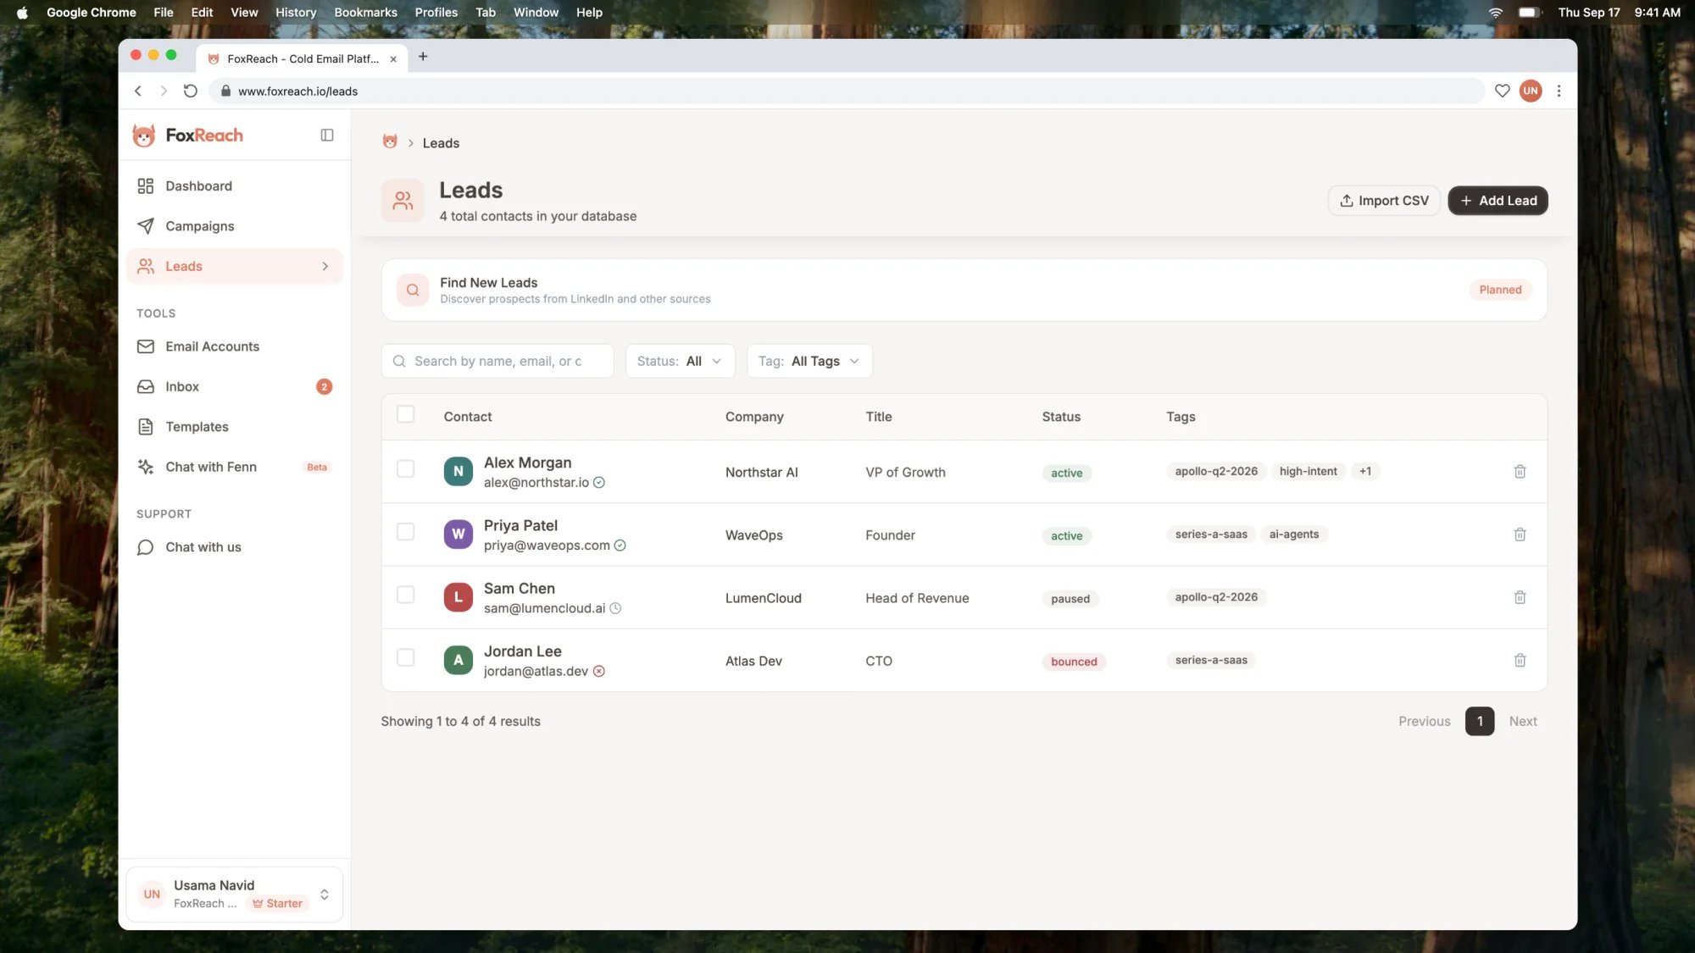Click the Find New Leads search icon
This screenshot has height=953, width=1695.
(413, 290)
